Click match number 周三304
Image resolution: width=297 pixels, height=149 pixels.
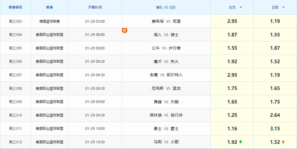(15, 35)
